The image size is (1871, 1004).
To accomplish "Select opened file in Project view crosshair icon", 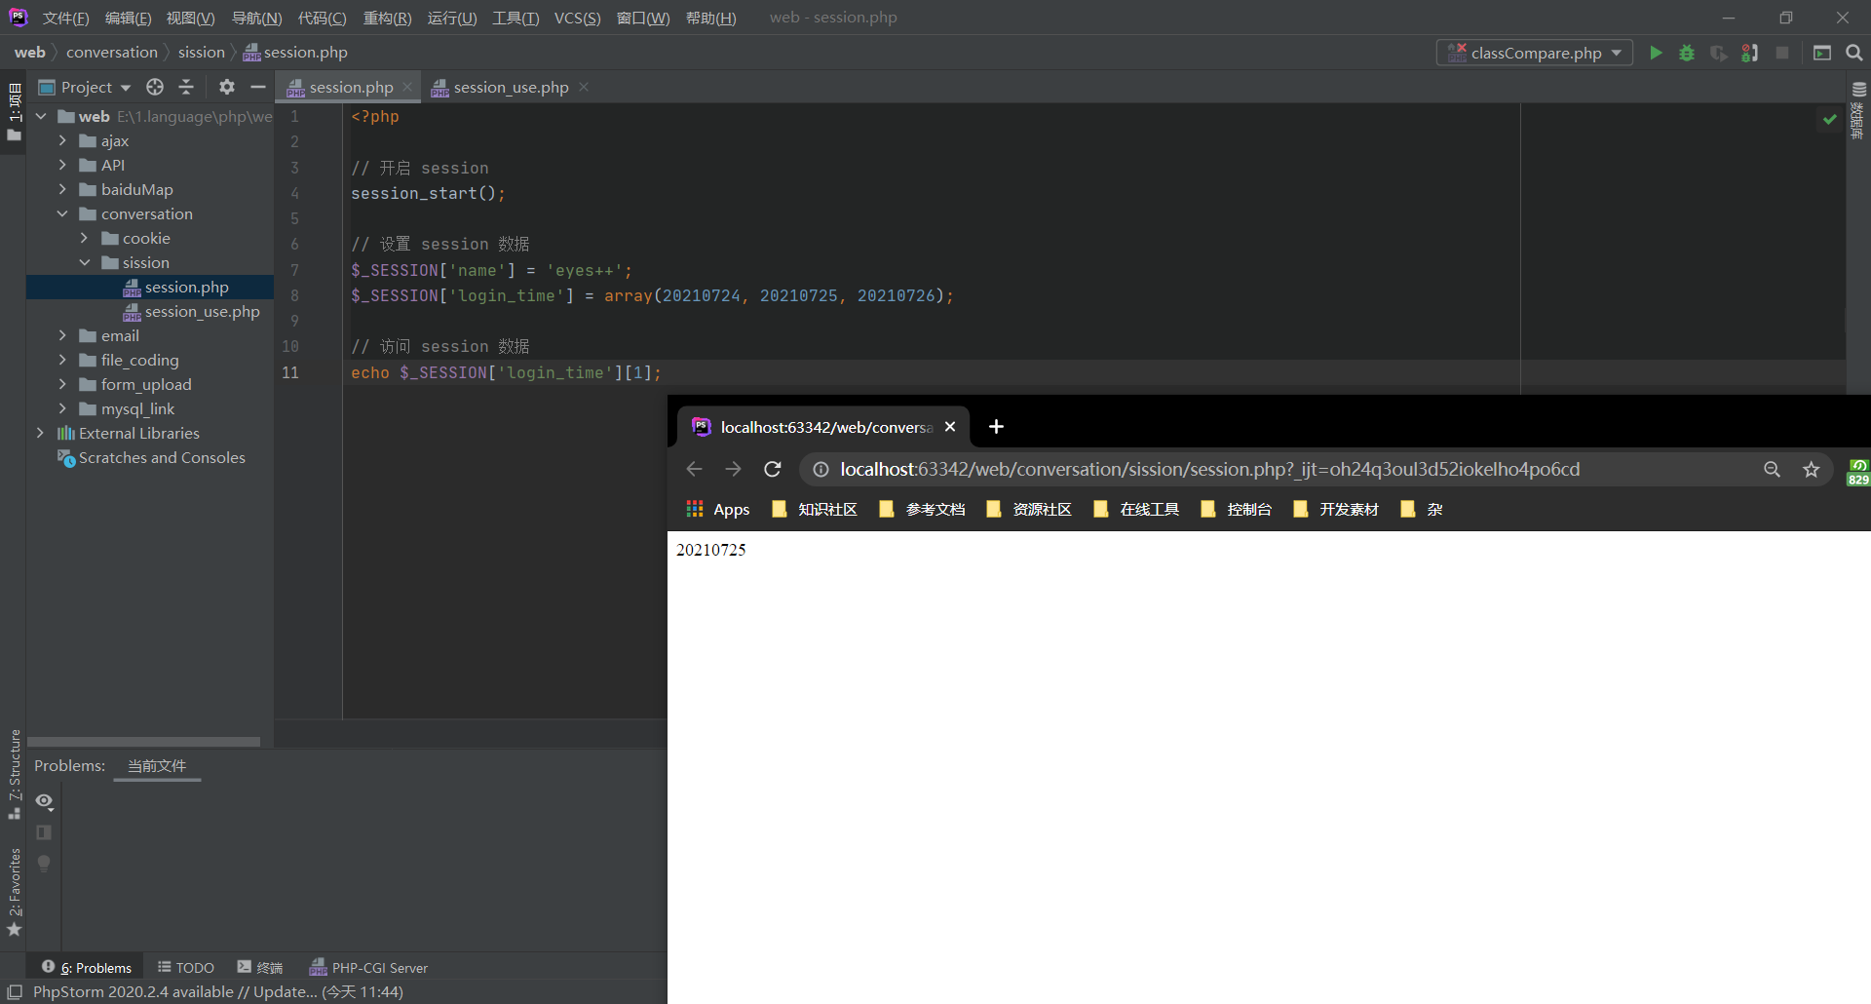I will coord(155,87).
